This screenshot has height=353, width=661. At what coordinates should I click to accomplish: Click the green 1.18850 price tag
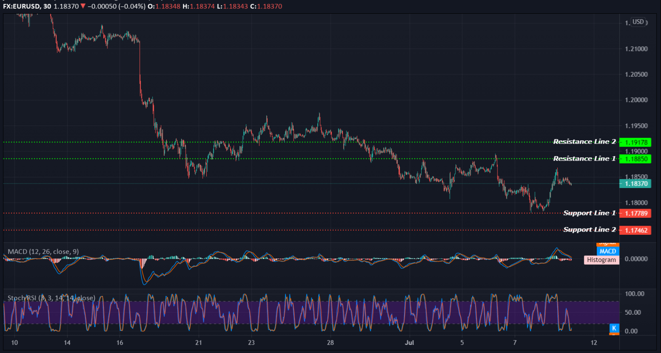coord(635,159)
